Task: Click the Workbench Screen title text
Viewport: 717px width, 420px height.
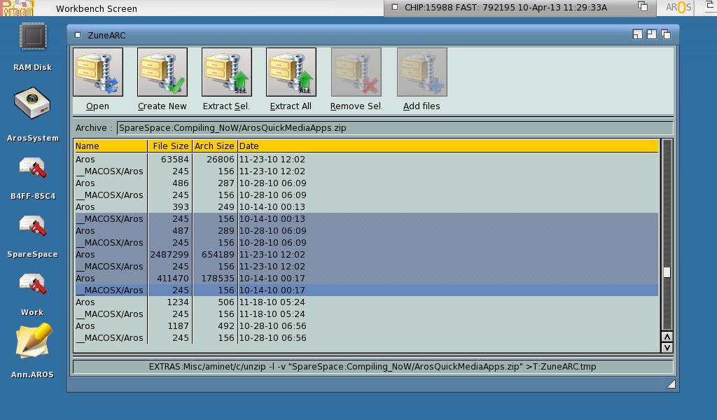Action: [97, 8]
